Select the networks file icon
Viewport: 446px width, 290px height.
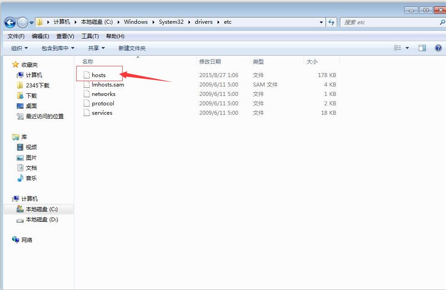[86, 94]
